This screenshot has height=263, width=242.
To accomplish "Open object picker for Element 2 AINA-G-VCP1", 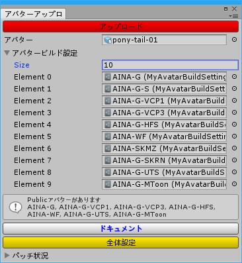I will (x=234, y=101).
